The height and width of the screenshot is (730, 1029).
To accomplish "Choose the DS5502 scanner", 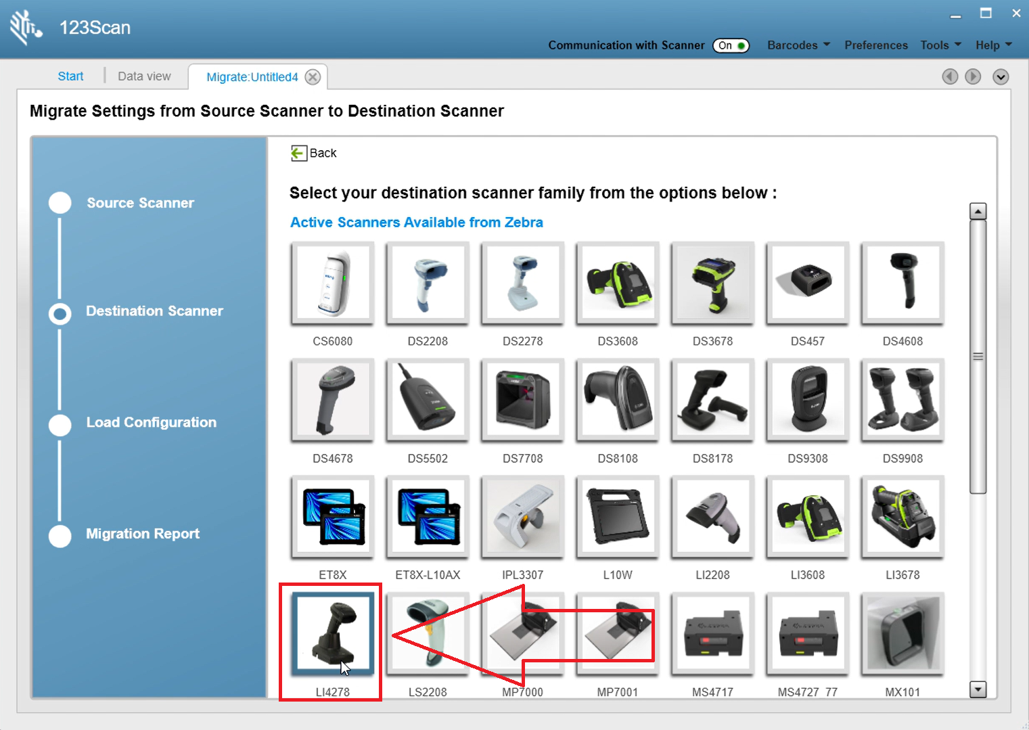I will (x=428, y=400).
